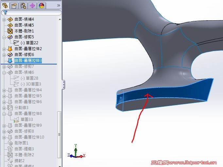Expand the 曲面-修剪8 feature
223x167 pixels.
click(4, 132)
